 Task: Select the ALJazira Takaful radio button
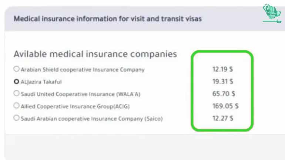pyautogui.click(x=16, y=81)
